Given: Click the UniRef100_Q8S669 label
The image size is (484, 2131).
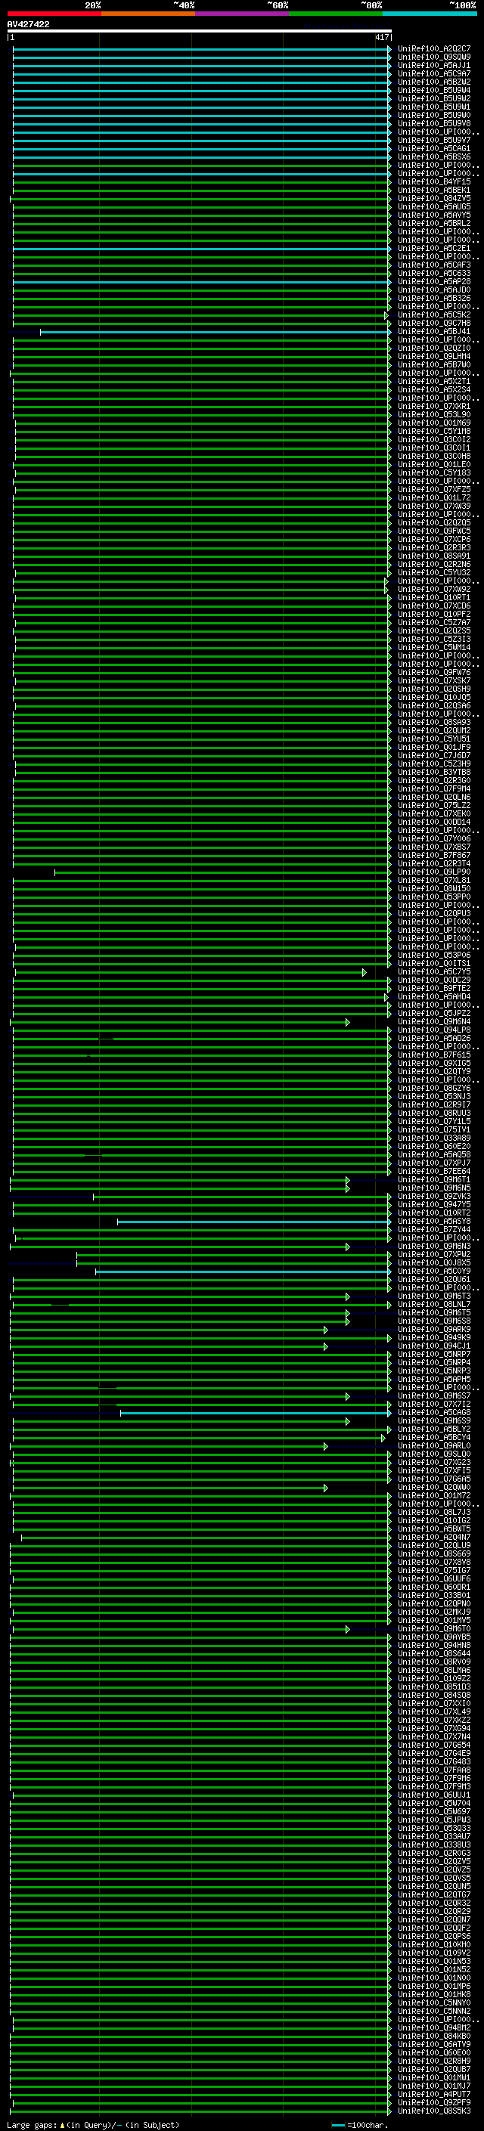Looking at the screenshot, I should click(434, 1554).
